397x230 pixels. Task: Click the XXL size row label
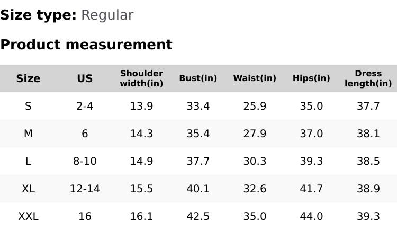(28, 216)
